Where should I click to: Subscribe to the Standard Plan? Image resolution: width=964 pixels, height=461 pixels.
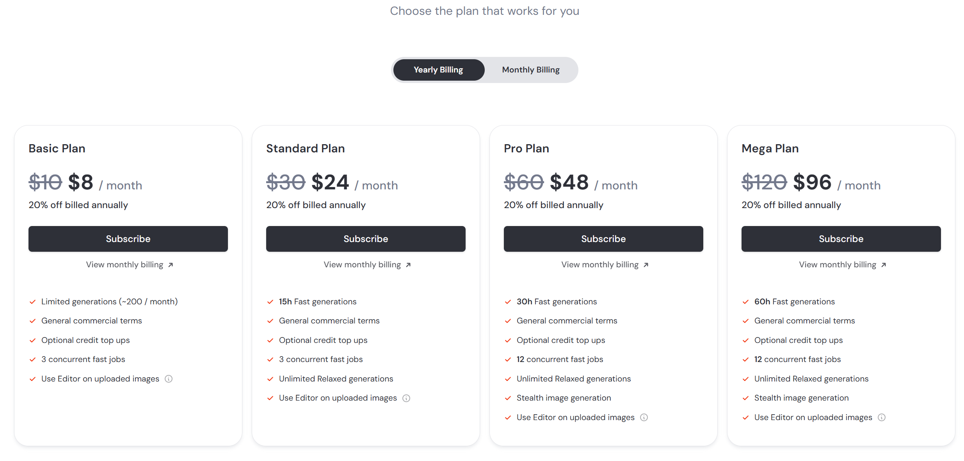[366, 239]
